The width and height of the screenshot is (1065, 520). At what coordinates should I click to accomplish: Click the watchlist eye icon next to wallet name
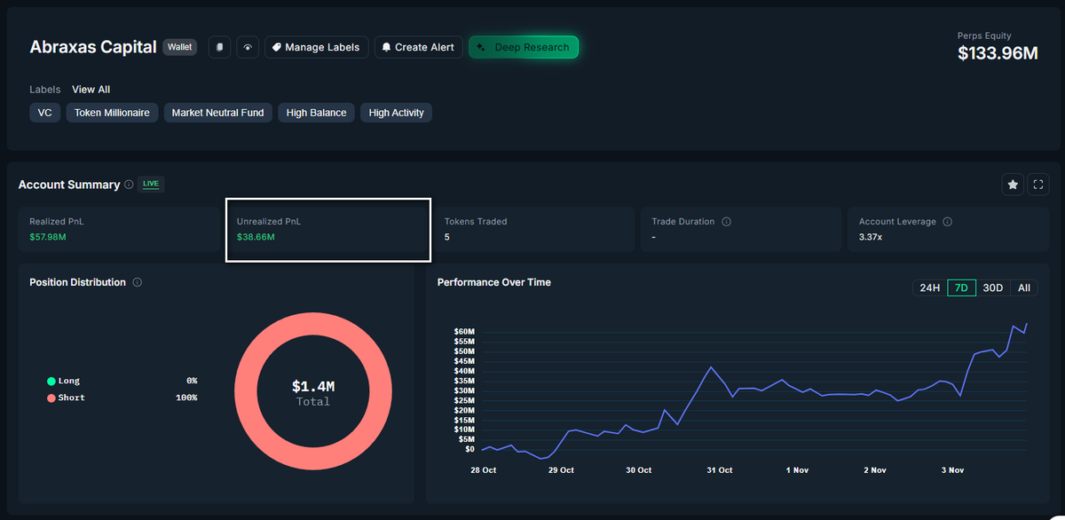248,46
